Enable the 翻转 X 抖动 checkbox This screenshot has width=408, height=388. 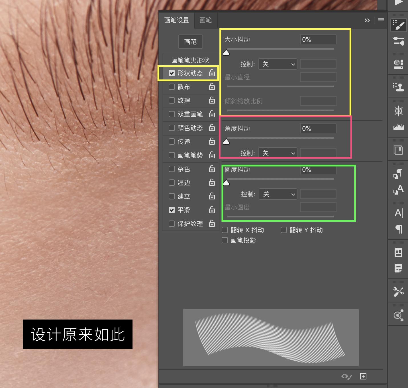pyautogui.click(x=225, y=230)
